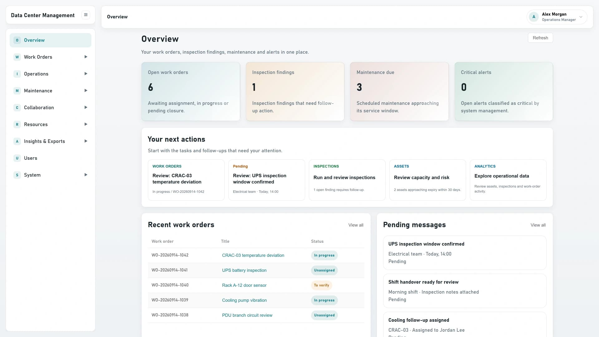Refresh the overview dashboard
Image resolution: width=599 pixels, height=337 pixels.
pyautogui.click(x=540, y=38)
